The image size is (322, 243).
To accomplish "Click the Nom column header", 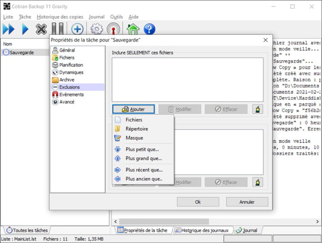I will click(8, 44).
